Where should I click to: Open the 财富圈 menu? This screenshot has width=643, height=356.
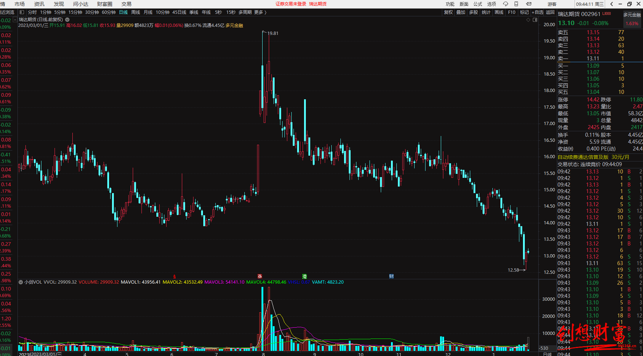click(105, 4)
